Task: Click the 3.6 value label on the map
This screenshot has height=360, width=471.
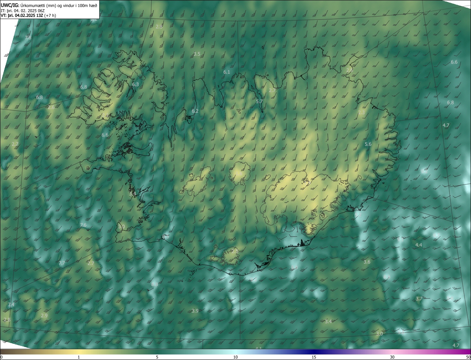Action: coord(367,262)
